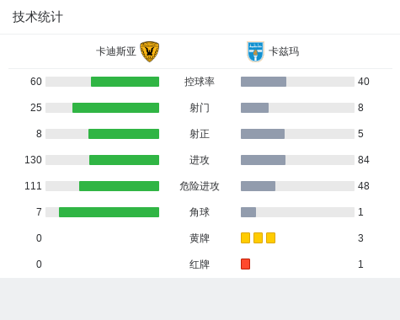Click the 卡迪斯亚 team crest logo

(149, 51)
